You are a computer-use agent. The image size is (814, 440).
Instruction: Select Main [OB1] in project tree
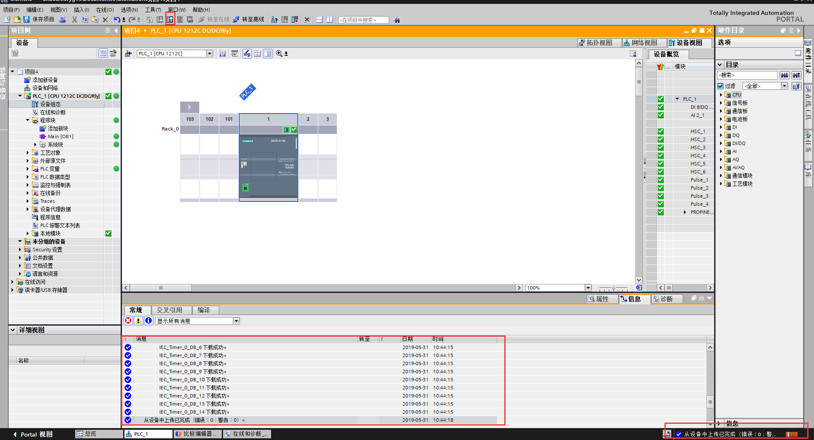click(60, 136)
